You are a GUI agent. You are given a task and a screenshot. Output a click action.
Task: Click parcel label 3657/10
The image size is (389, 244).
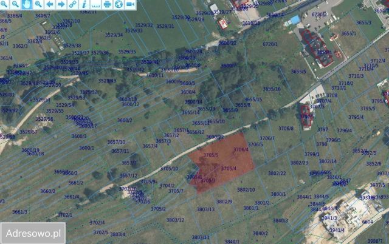tap(116, 142)
